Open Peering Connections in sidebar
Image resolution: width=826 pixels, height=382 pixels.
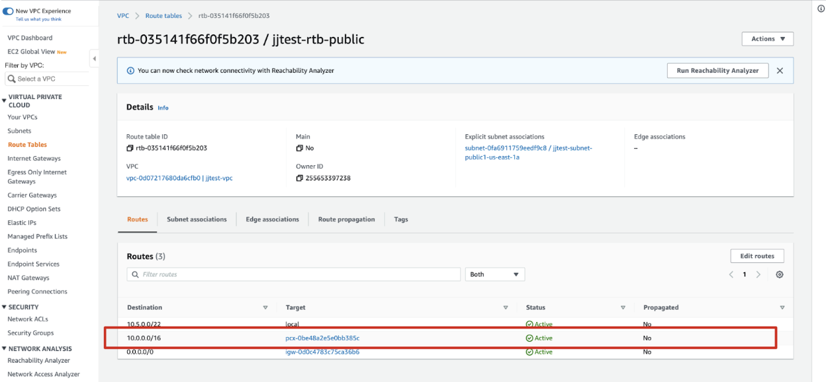[37, 291]
